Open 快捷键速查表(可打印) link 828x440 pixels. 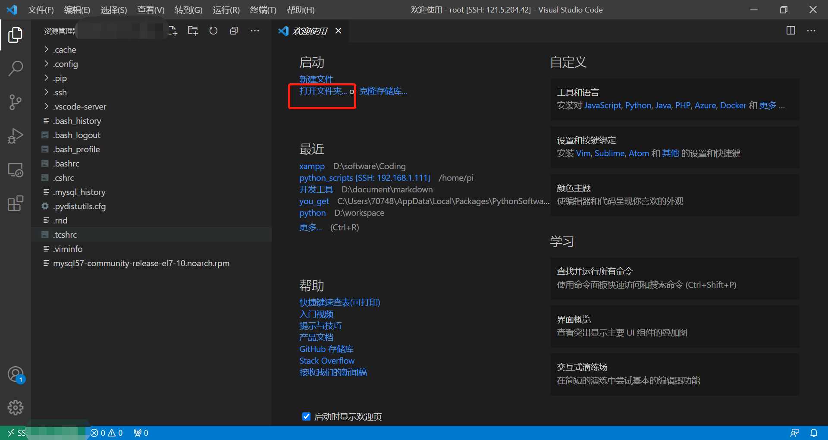(x=340, y=302)
